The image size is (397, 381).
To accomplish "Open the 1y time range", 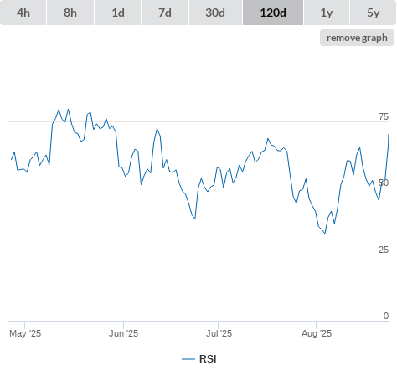I will (327, 13).
